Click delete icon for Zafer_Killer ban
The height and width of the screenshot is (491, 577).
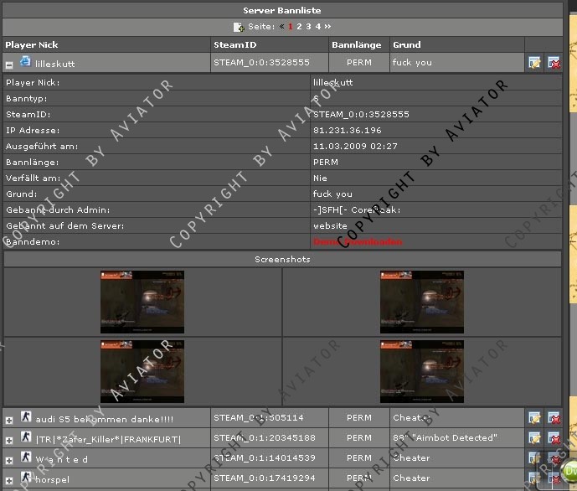[554, 438]
